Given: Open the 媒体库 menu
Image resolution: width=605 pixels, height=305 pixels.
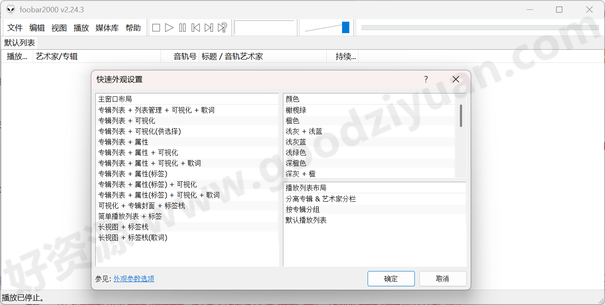Looking at the screenshot, I should (x=107, y=28).
